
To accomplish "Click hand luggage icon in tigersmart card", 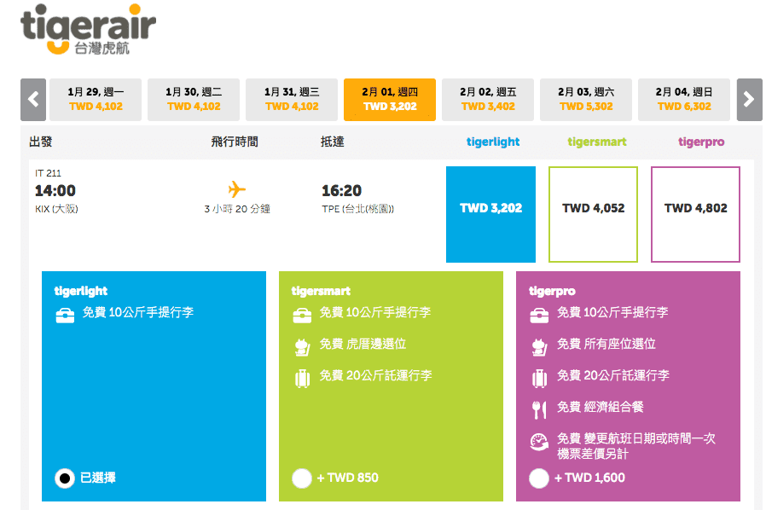I will [302, 315].
